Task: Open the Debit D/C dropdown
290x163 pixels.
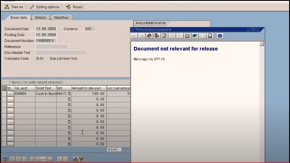Action: 69,94
